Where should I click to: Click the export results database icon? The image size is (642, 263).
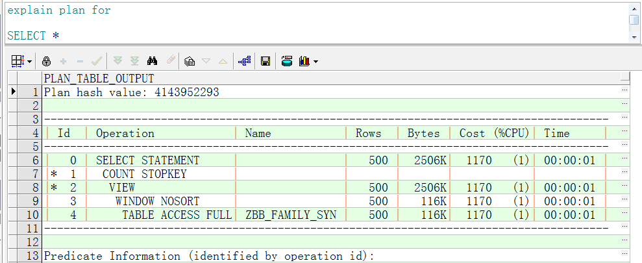coord(287,61)
